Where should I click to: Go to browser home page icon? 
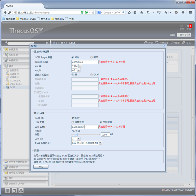(x=141, y=13)
